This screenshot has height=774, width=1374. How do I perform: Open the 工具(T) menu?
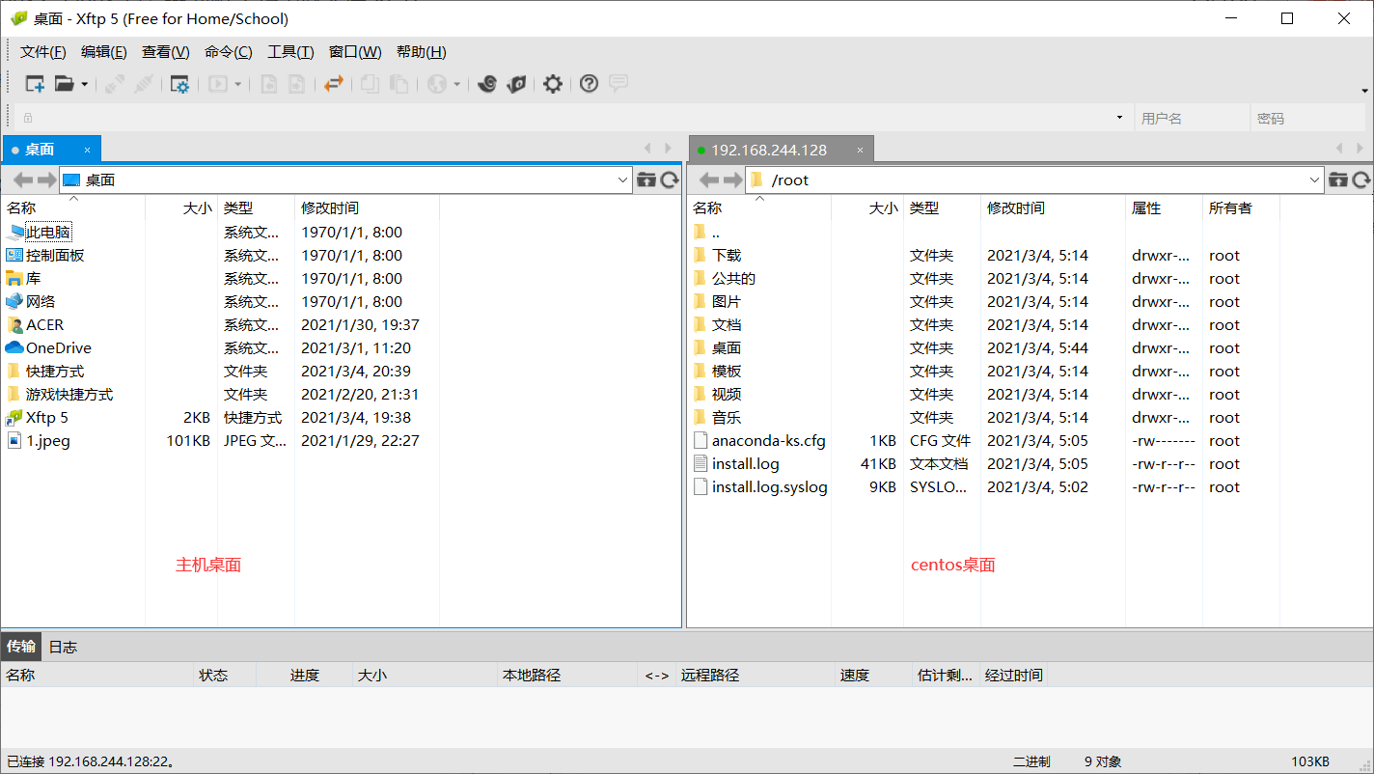[x=290, y=52]
